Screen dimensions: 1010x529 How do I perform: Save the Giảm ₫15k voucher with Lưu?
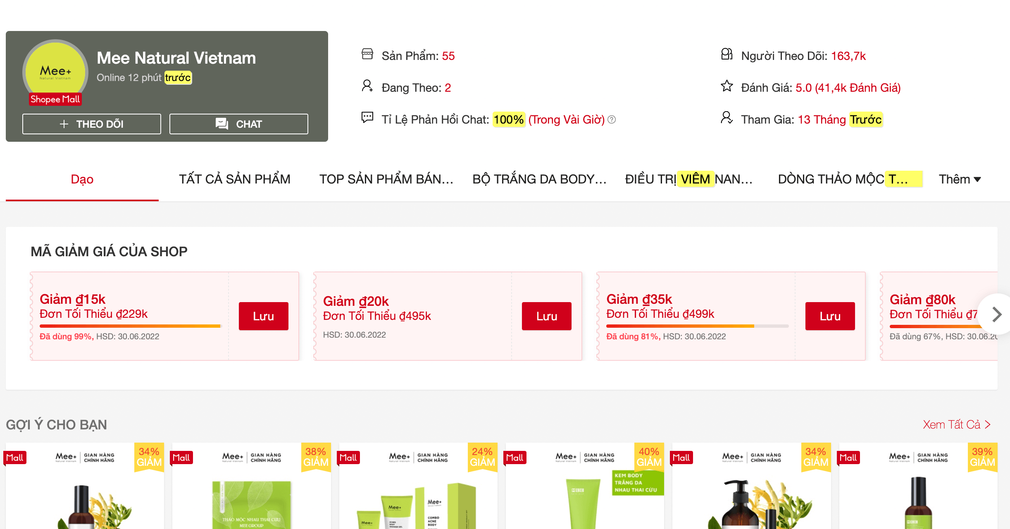pos(263,316)
